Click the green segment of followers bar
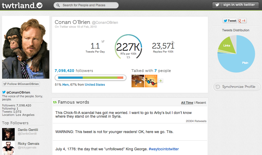This screenshot has width=262, height=155. point(100,78)
